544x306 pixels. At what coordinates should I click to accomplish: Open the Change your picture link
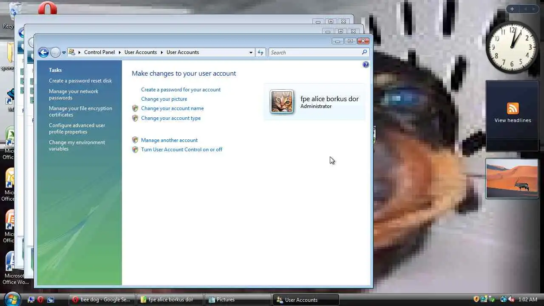(x=164, y=99)
